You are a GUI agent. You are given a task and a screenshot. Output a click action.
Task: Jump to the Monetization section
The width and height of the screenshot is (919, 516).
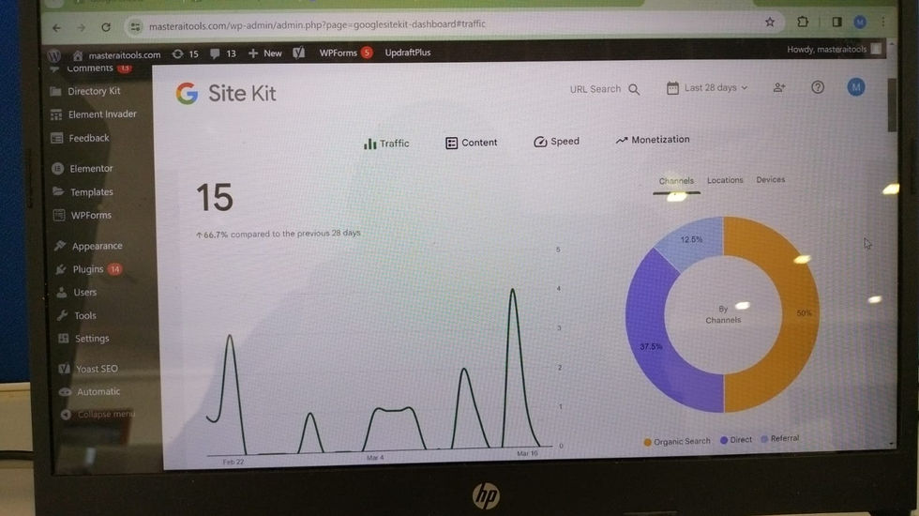pyautogui.click(x=653, y=140)
